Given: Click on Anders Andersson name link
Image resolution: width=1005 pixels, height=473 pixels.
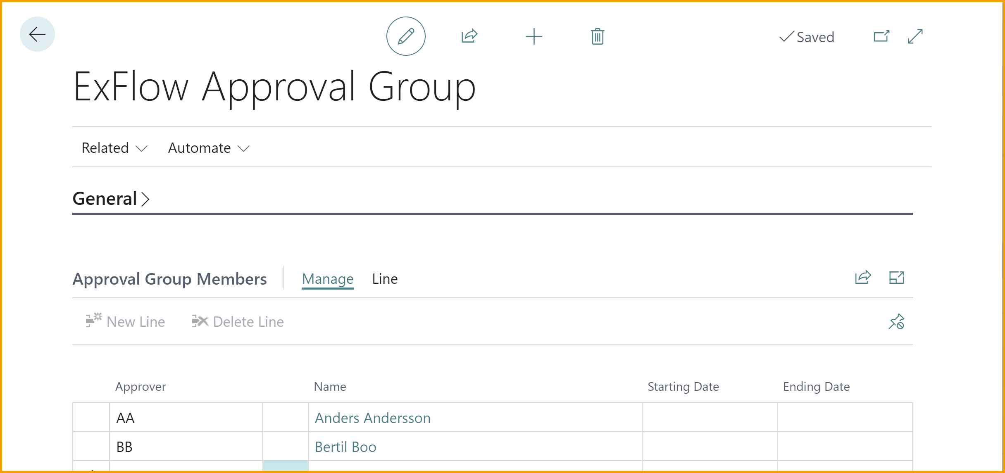Looking at the screenshot, I should [373, 417].
